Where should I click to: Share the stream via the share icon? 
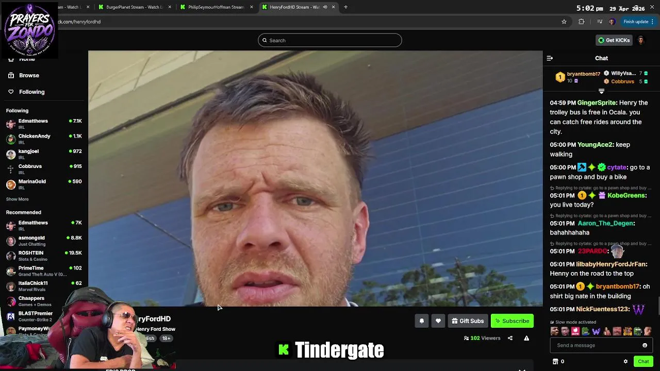[x=510, y=338]
